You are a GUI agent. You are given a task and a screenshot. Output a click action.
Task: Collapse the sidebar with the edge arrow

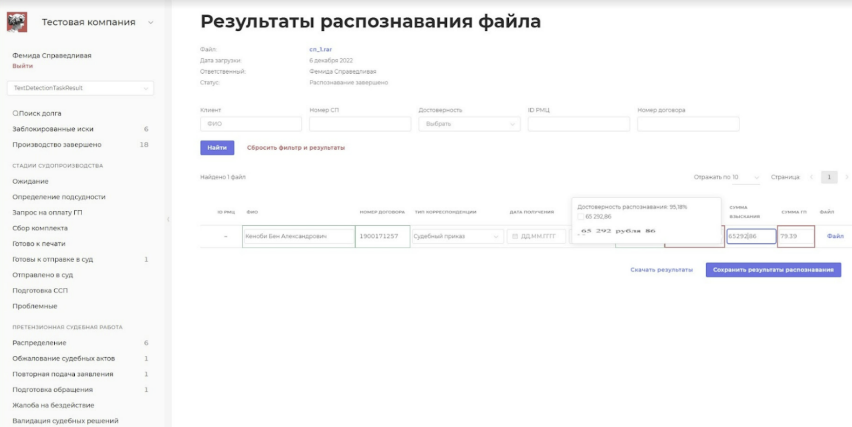point(168,219)
